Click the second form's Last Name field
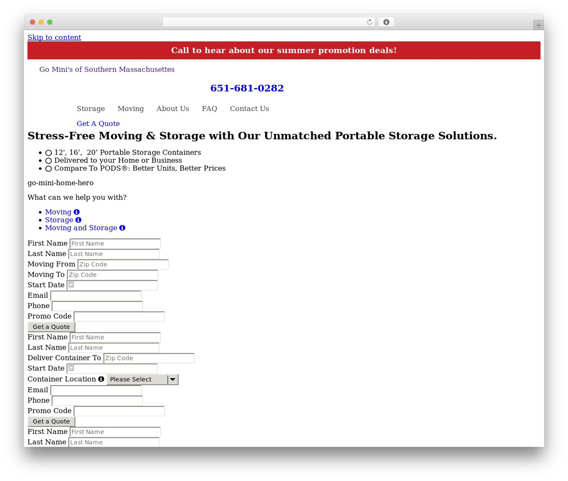 (x=114, y=348)
